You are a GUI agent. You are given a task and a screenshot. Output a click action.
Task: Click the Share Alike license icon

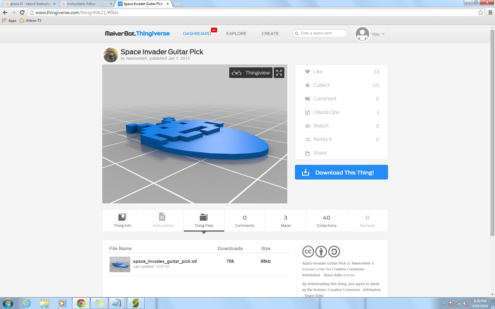pos(334,252)
